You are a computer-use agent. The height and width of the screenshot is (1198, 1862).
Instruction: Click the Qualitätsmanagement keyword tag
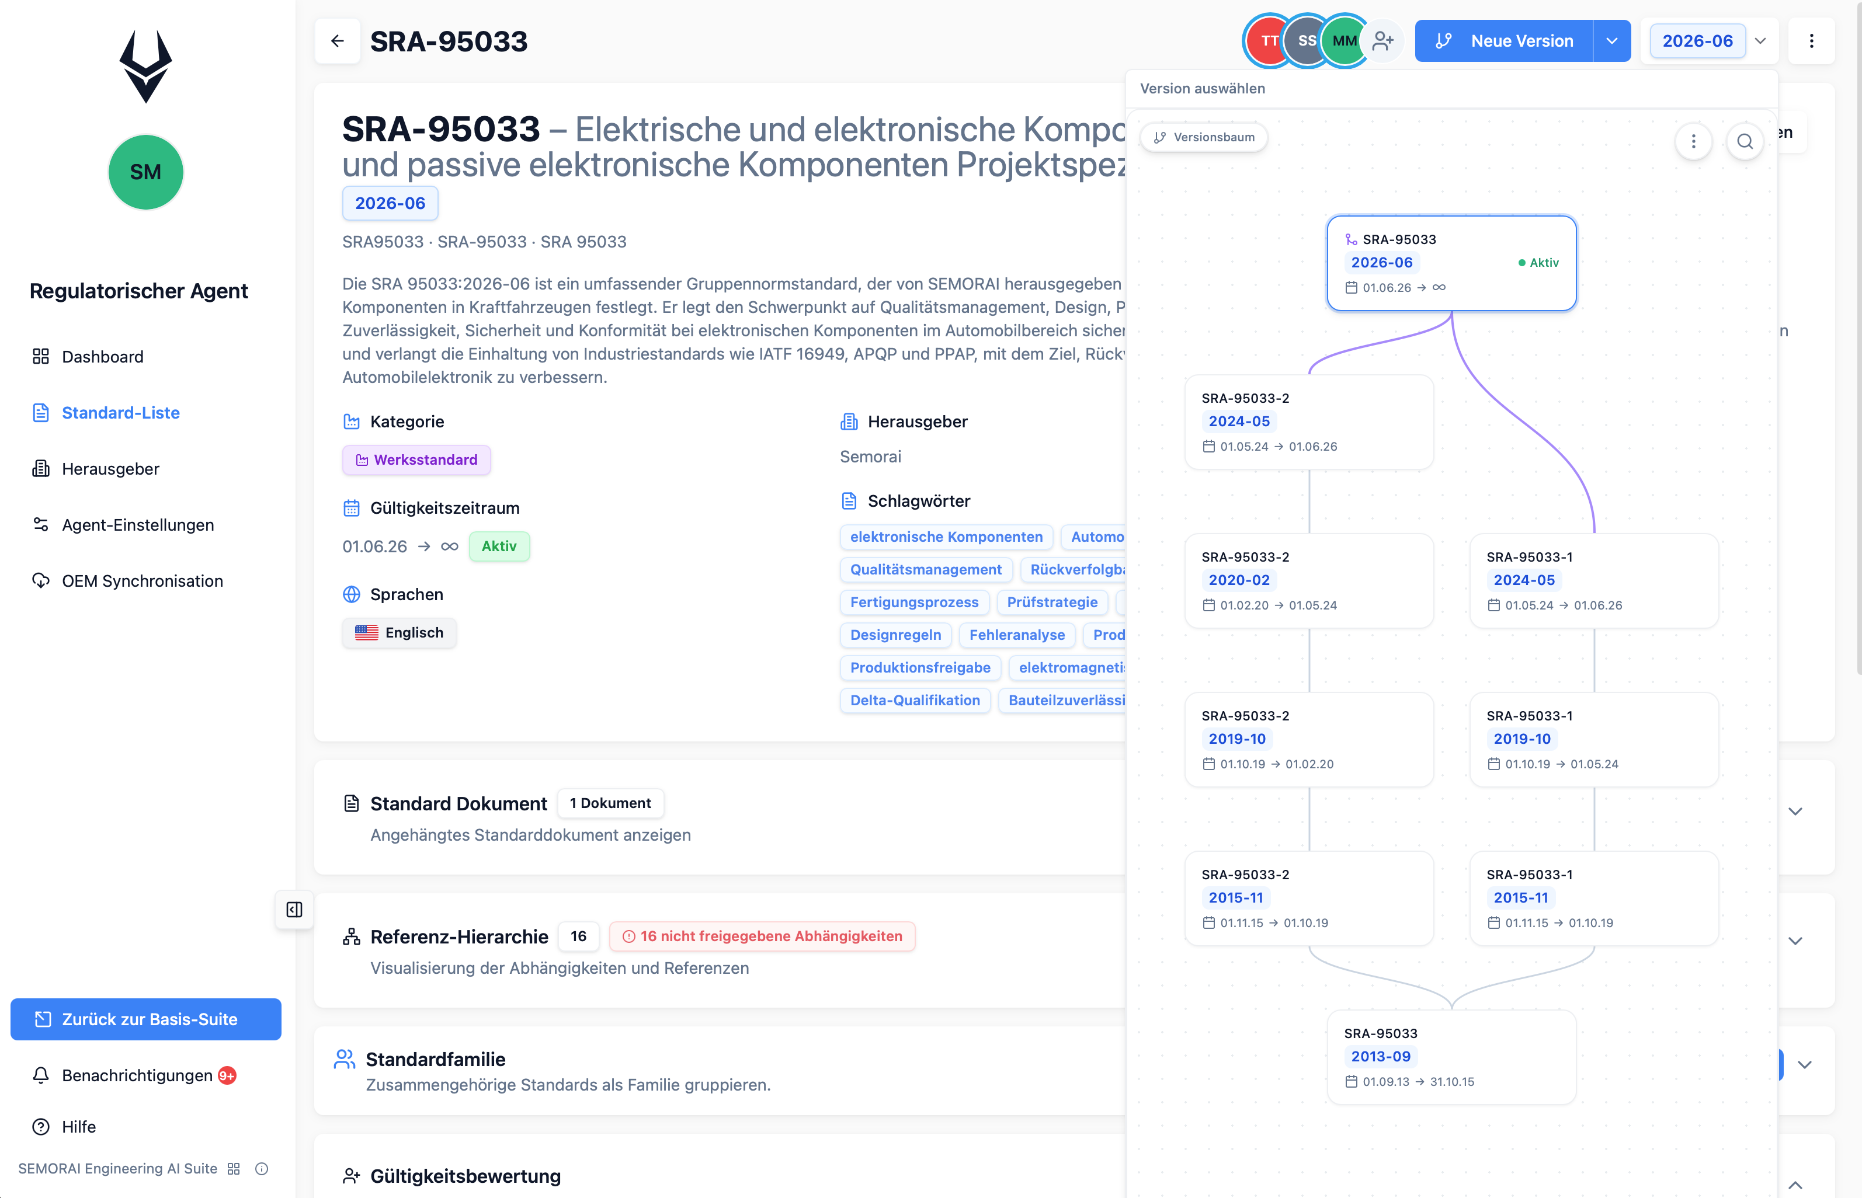(x=926, y=569)
